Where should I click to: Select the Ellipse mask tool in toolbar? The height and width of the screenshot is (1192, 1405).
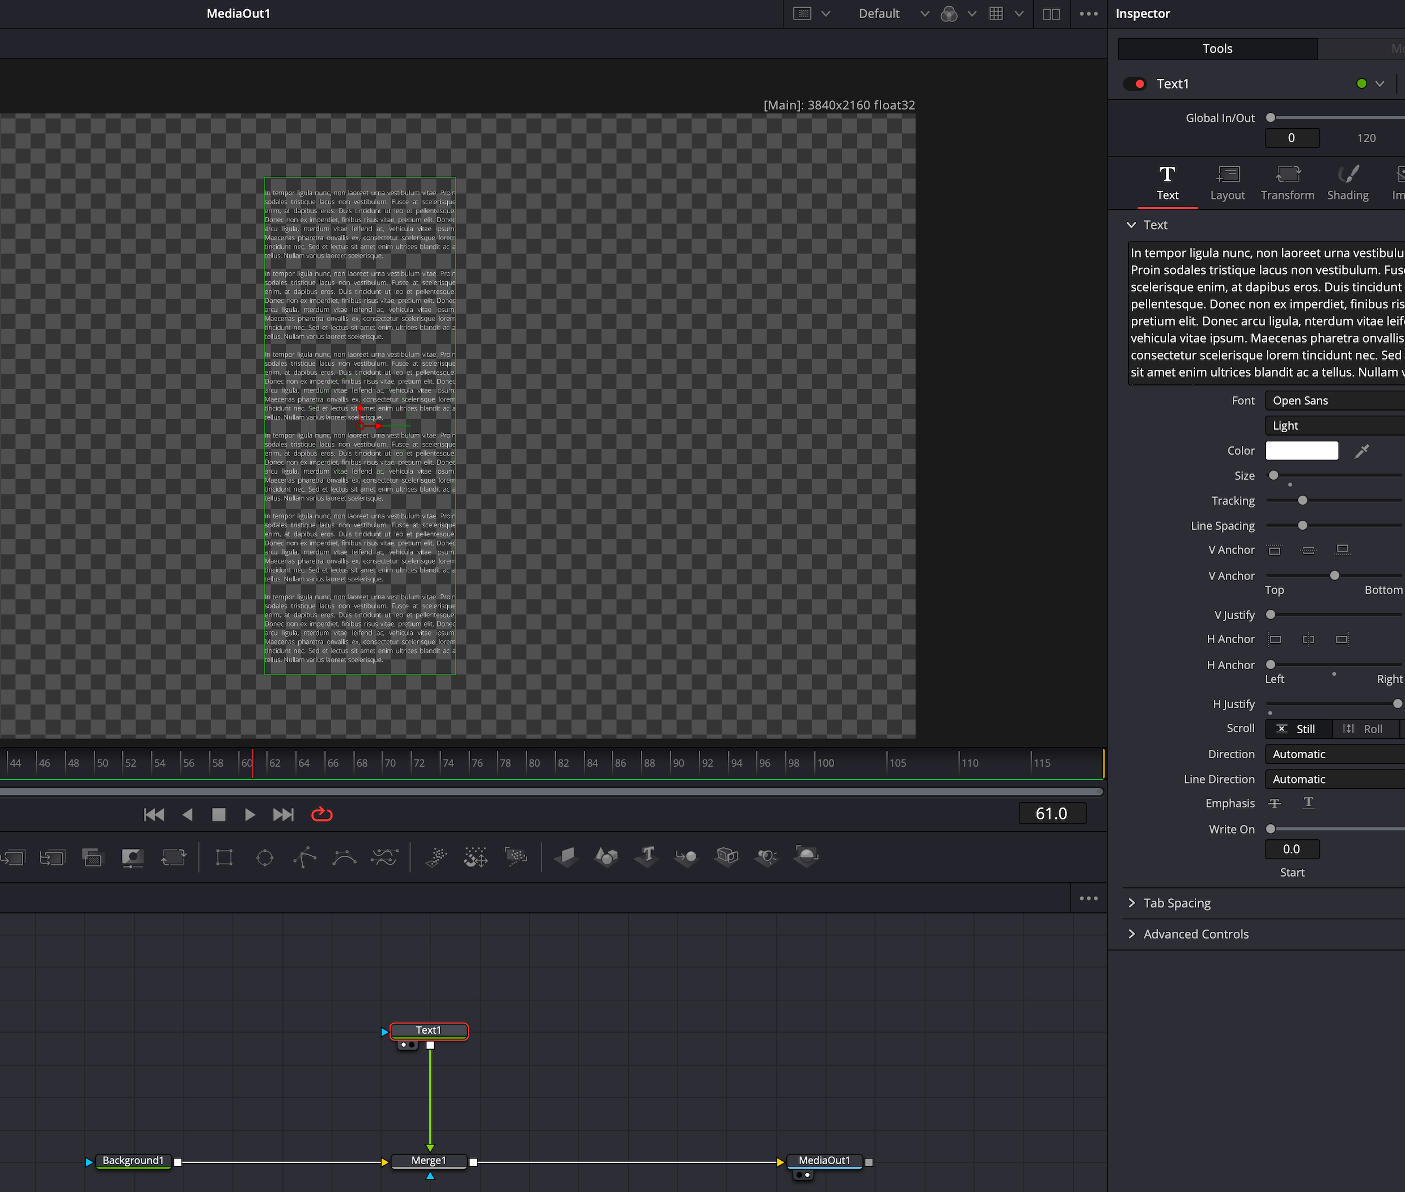pyautogui.click(x=265, y=857)
